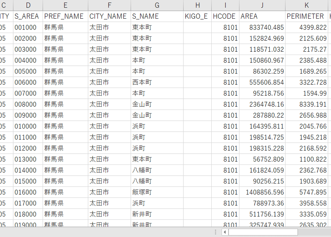This screenshot has width=331, height=237.
Task: Click the PERIMETER header cell
Action: (307, 16)
